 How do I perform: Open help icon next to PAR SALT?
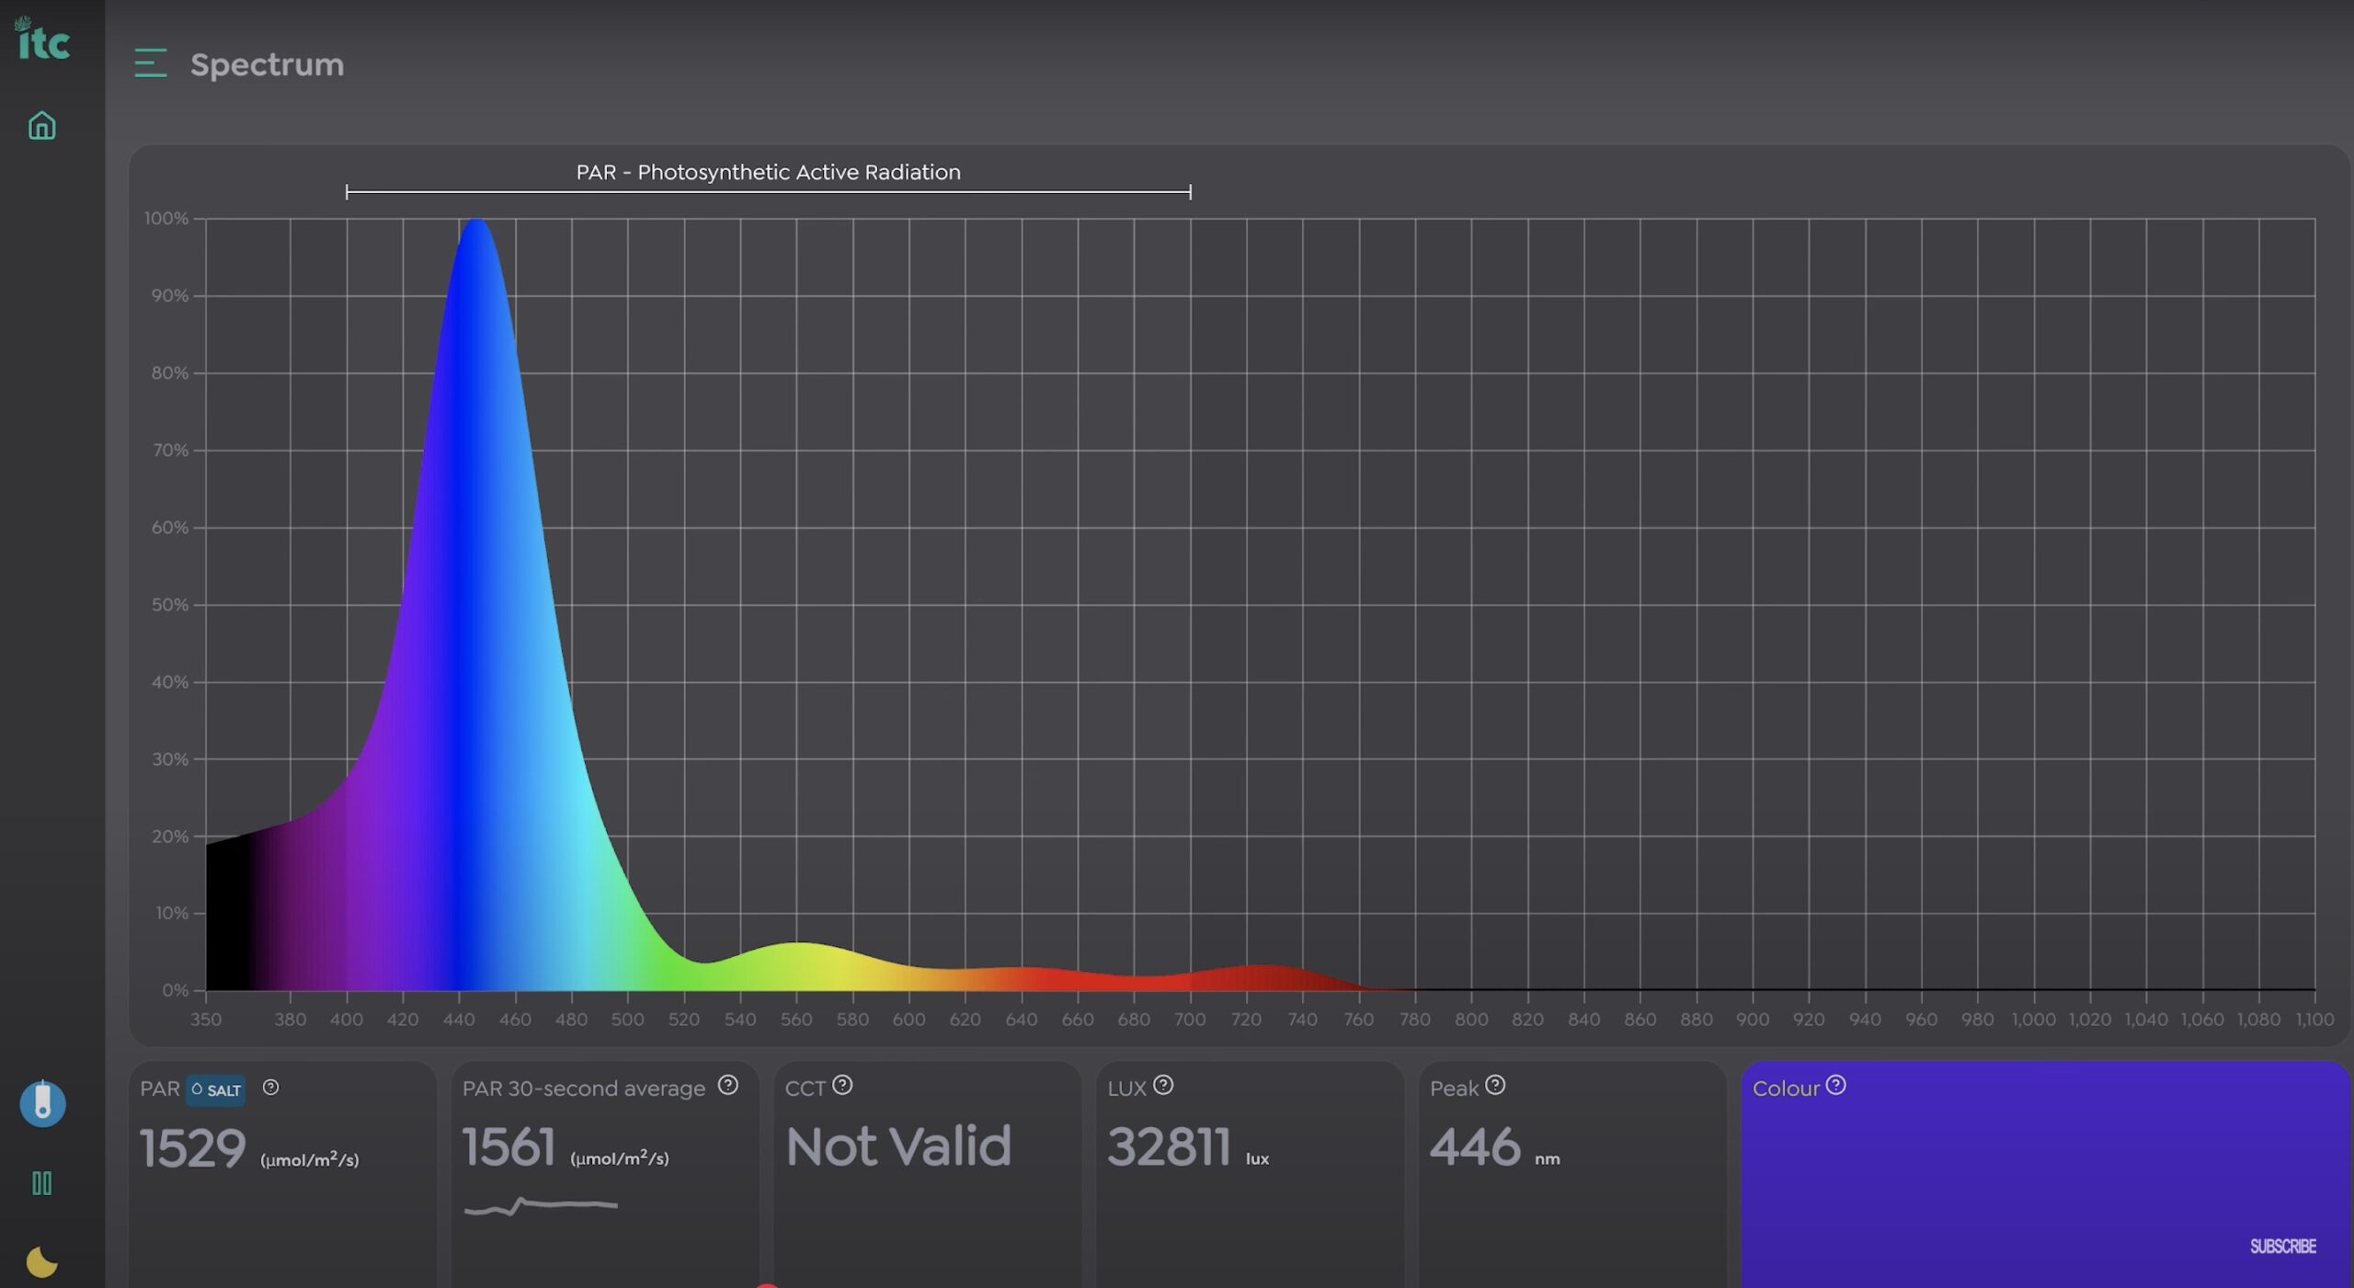tap(270, 1088)
